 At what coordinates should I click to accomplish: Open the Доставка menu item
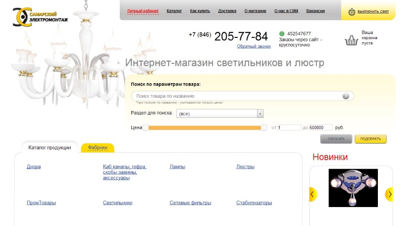coord(227,11)
